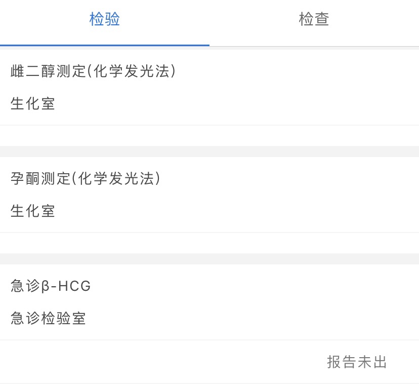Screen dimensions: 419x384
Task: Click 生化室 label under 孕酮测定
Action: 33,211
